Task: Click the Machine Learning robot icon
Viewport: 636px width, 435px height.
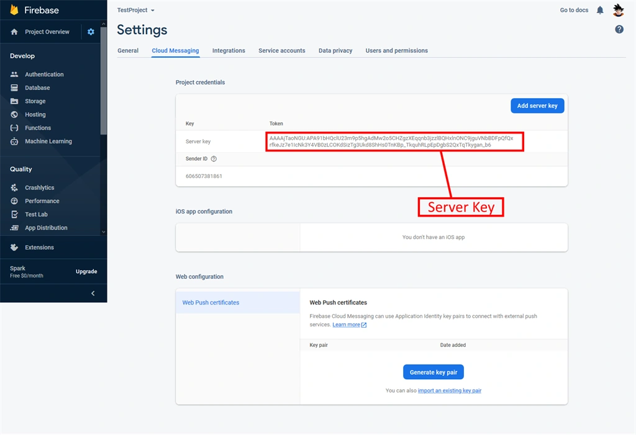Action: coord(14,141)
